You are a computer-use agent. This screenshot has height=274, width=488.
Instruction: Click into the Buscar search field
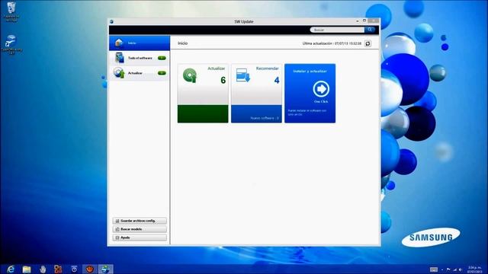[x=337, y=30]
